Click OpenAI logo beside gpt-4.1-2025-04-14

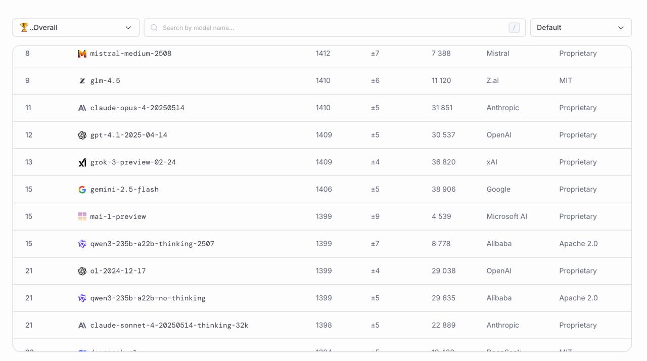(x=82, y=136)
